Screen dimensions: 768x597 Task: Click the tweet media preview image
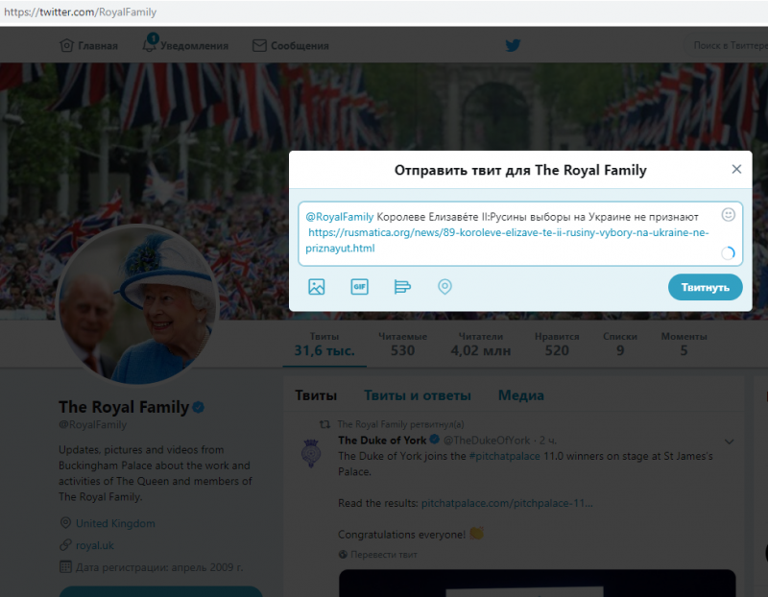click(x=538, y=583)
